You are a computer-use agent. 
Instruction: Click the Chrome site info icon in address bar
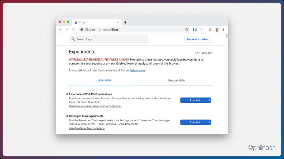click(82, 30)
